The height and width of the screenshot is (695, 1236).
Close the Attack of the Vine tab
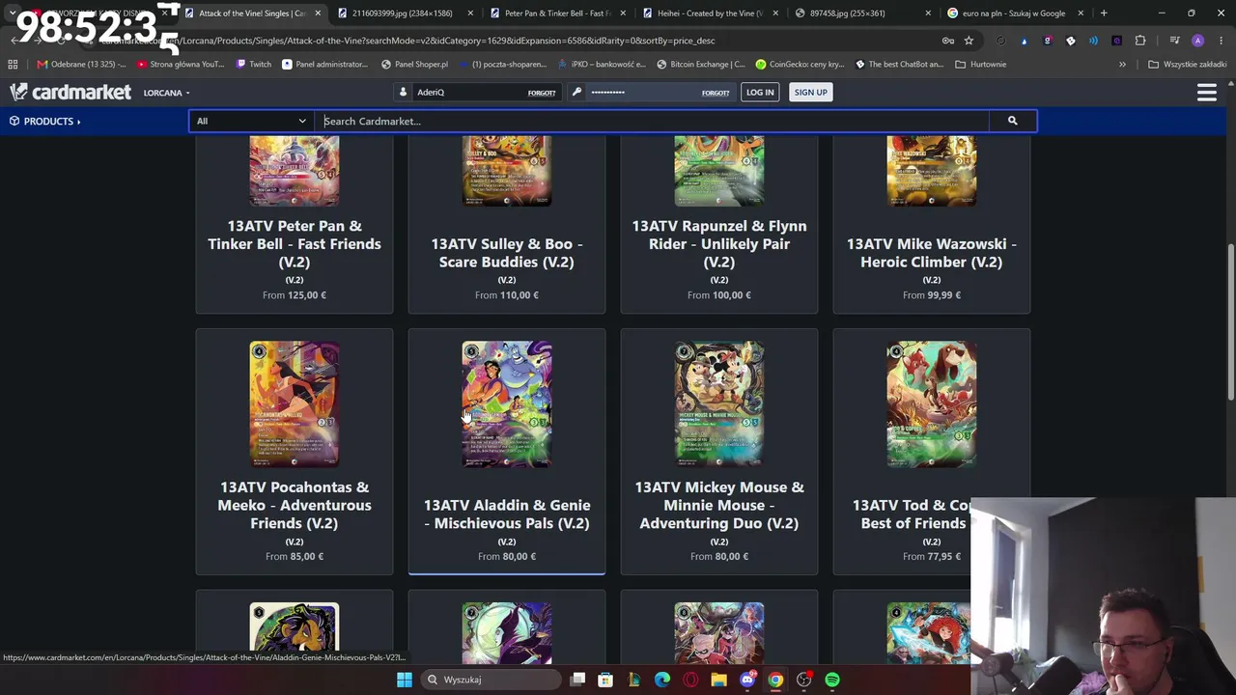[318, 14]
